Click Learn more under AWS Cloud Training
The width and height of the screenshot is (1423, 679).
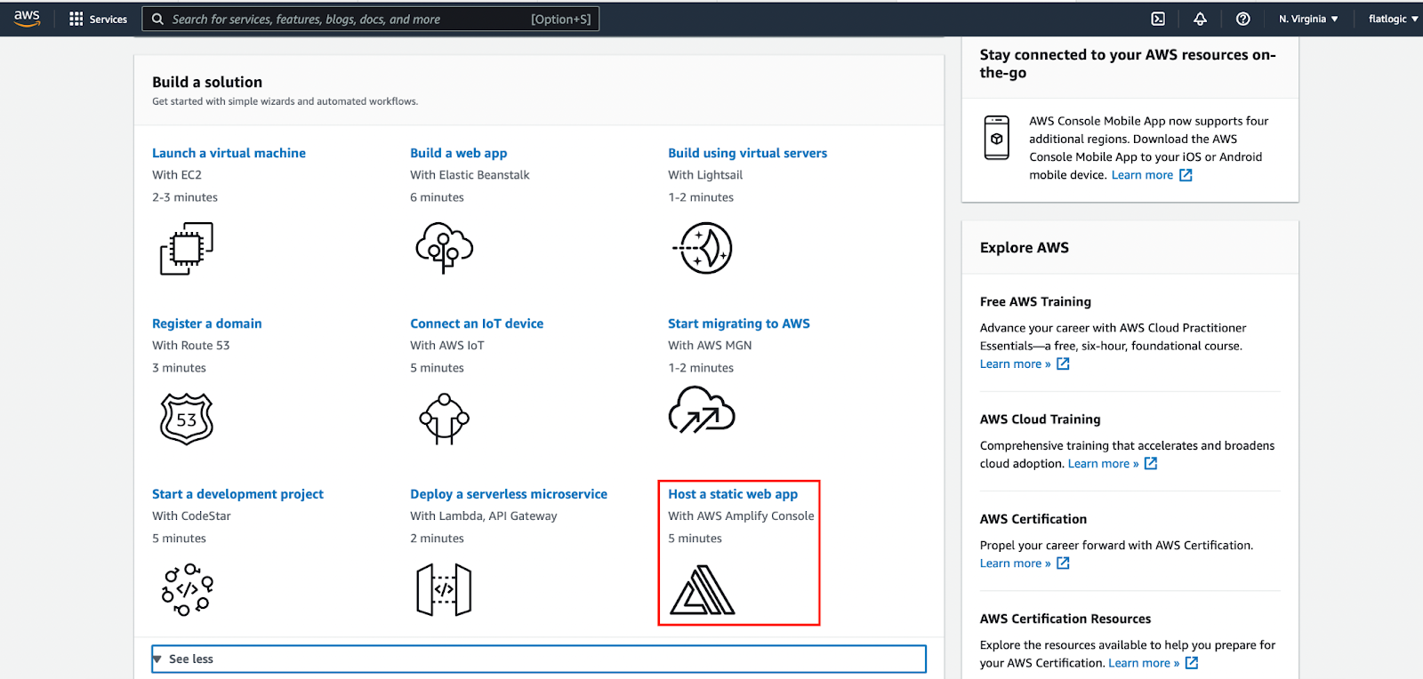pyautogui.click(x=1103, y=463)
